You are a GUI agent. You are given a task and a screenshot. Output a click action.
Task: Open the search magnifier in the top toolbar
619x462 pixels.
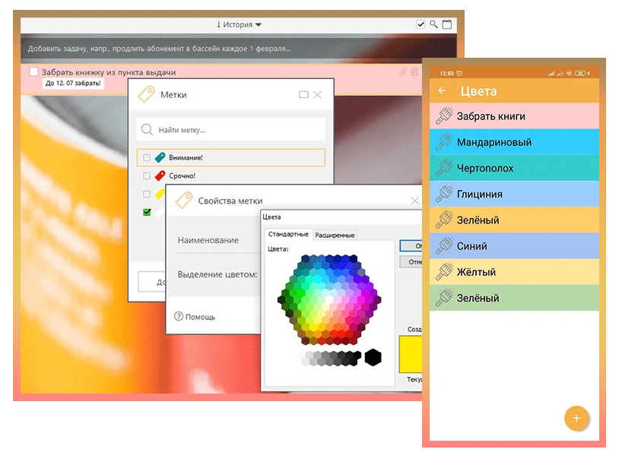tap(433, 25)
